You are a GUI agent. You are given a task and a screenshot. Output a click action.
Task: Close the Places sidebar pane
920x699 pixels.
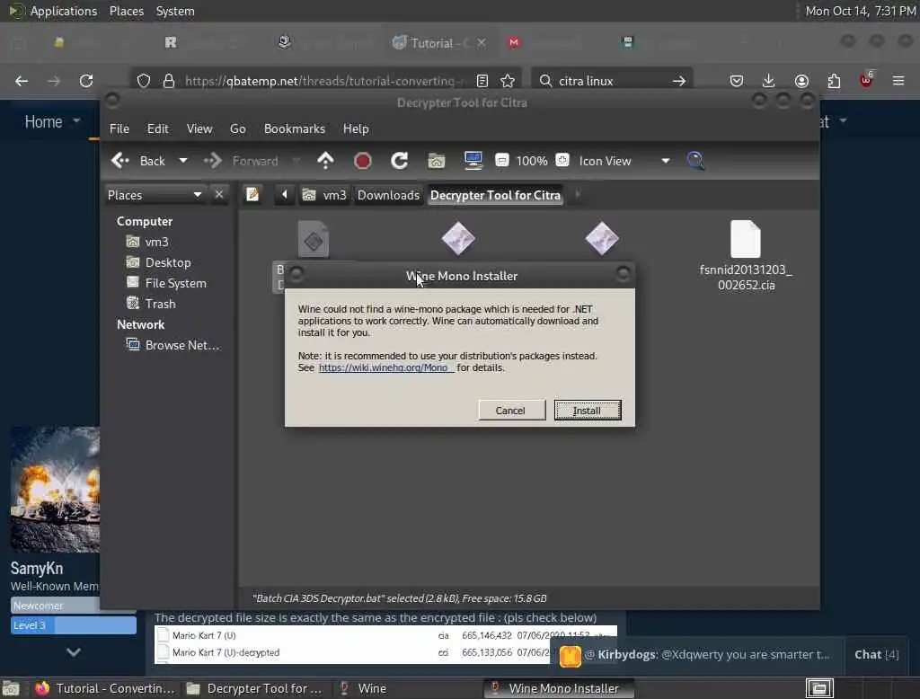pyautogui.click(x=219, y=194)
